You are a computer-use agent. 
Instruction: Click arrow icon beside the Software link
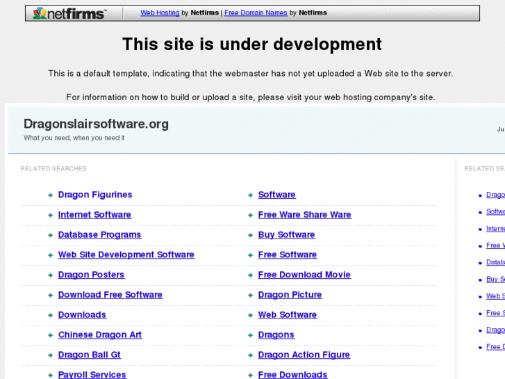coord(250,195)
